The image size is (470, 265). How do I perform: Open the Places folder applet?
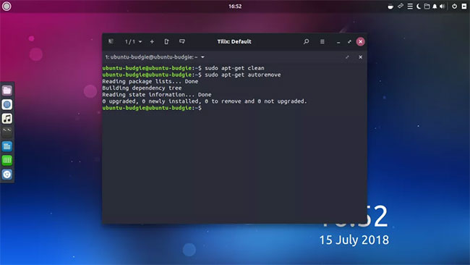point(427,7)
